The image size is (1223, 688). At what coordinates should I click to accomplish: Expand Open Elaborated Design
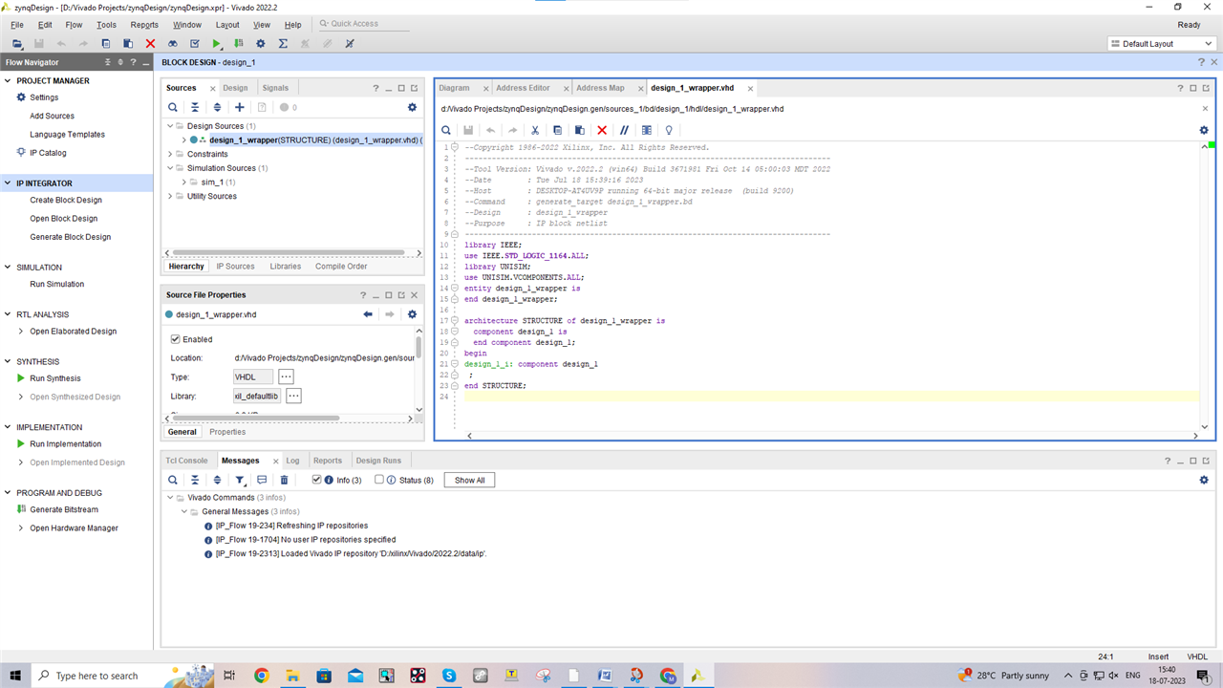click(x=21, y=332)
